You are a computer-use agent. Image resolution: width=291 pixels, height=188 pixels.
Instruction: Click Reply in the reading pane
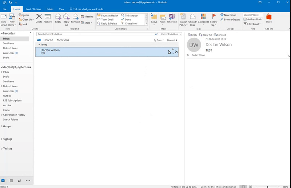point(192,35)
